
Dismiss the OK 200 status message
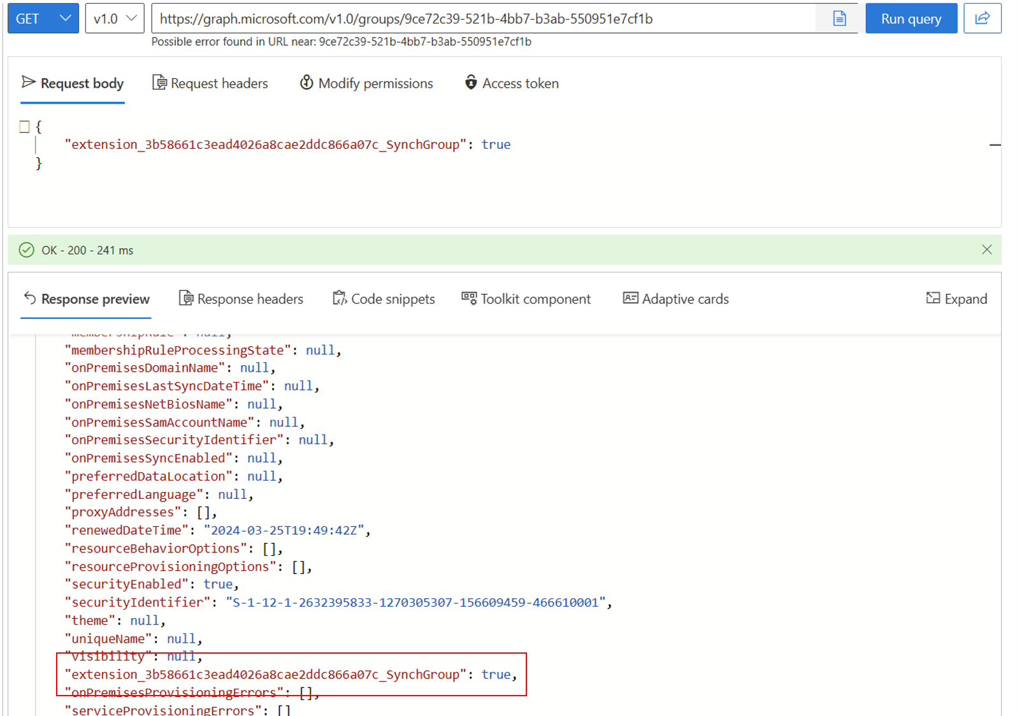[x=986, y=249]
